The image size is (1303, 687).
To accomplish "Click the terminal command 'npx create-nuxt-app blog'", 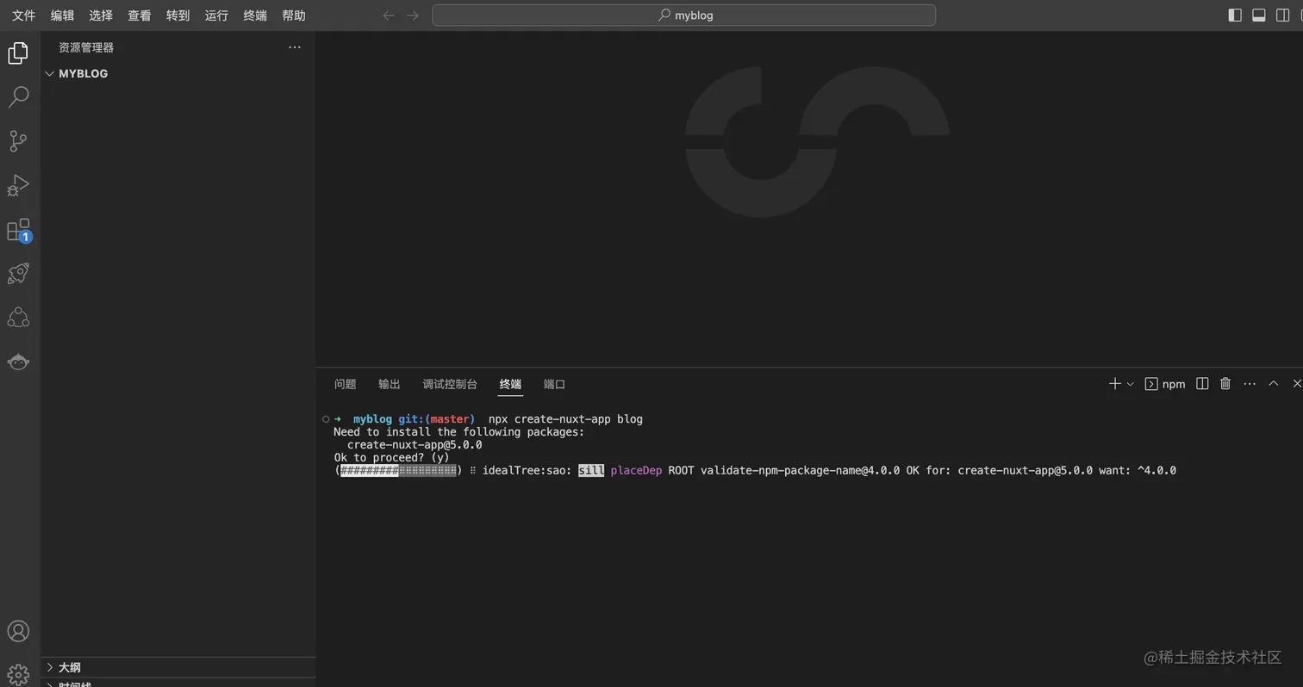I will coord(565,419).
